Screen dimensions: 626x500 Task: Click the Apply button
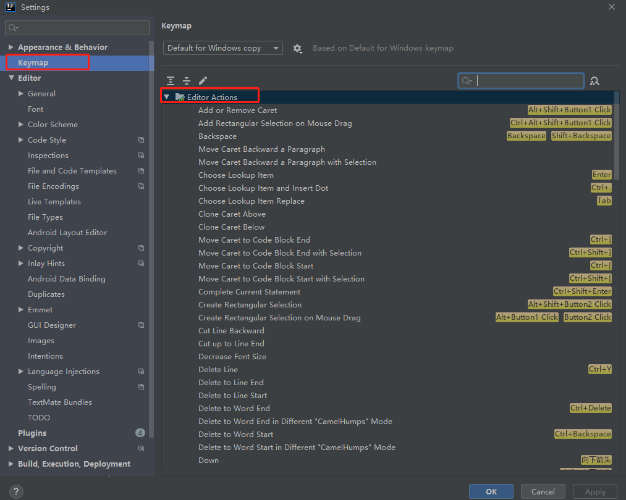point(595,491)
